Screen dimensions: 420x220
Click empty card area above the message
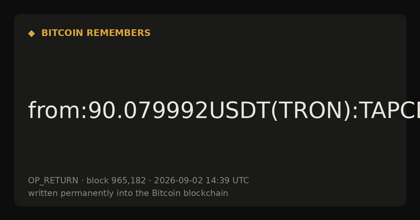click(210, 66)
